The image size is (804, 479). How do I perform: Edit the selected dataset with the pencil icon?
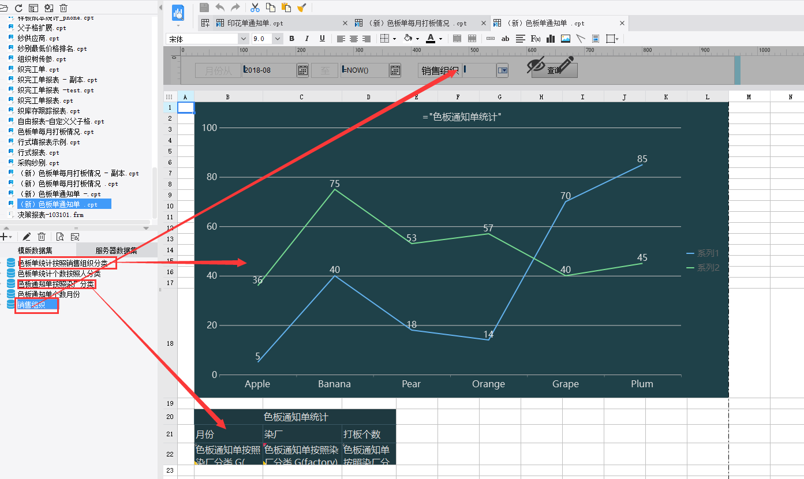point(27,237)
